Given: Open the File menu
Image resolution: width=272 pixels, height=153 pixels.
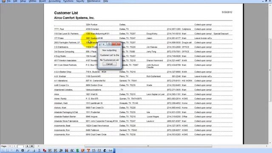Looking at the screenshot, I should (8, 1).
